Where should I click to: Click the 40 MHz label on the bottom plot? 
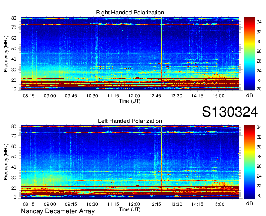point(14,167)
